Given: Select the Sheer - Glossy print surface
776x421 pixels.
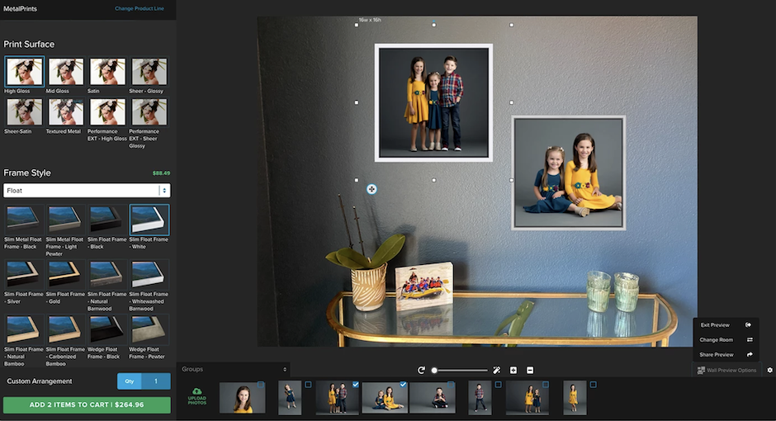Looking at the screenshot, I should tap(149, 71).
